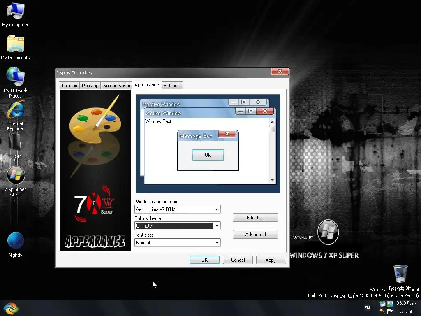The height and width of the screenshot is (316, 421).
Task: Click the box with green arrow tray icon
Action: pyautogui.click(x=383, y=304)
